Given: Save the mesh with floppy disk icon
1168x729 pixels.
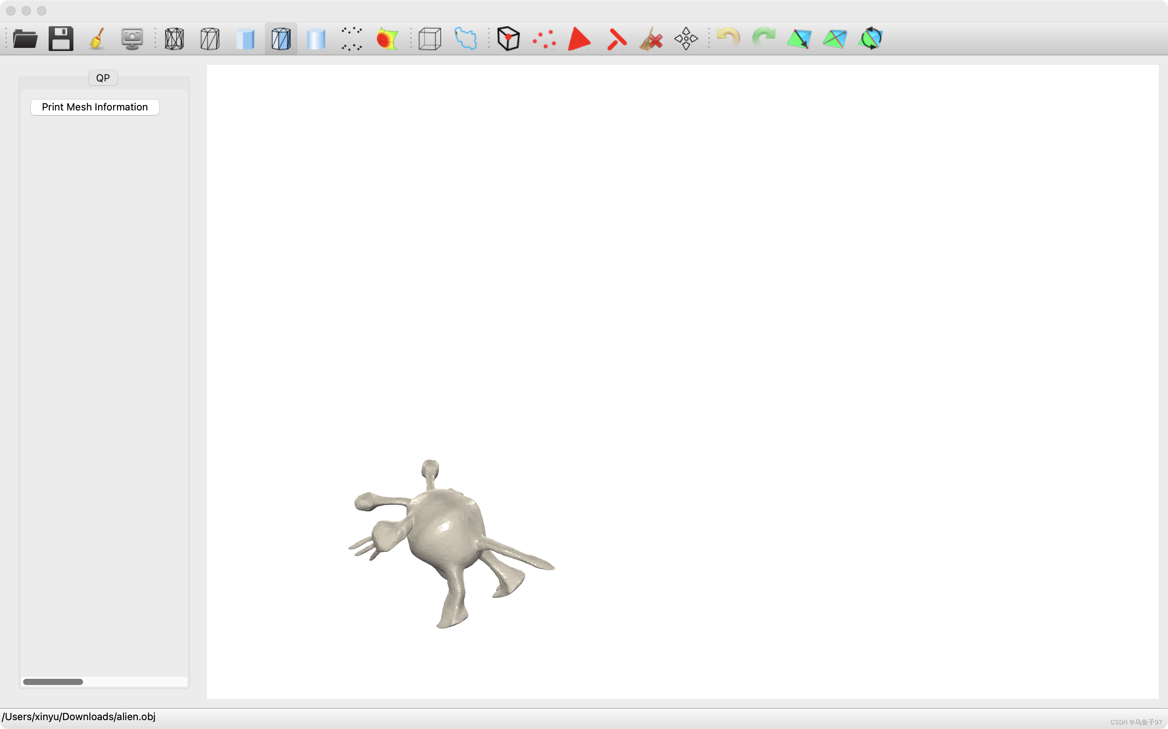Looking at the screenshot, I should coord(61,39).
